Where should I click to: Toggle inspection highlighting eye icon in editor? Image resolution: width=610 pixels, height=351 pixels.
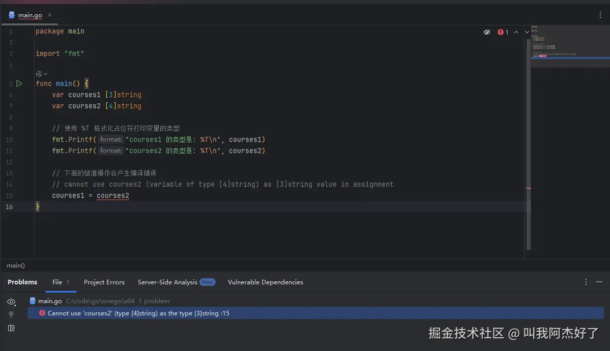point(487,32)
